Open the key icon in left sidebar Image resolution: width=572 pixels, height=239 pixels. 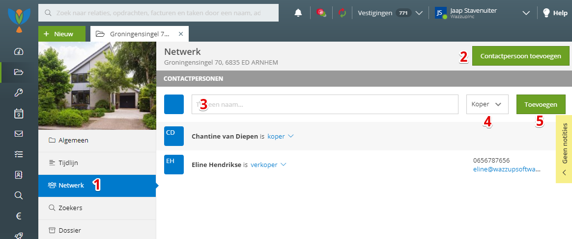19,93
